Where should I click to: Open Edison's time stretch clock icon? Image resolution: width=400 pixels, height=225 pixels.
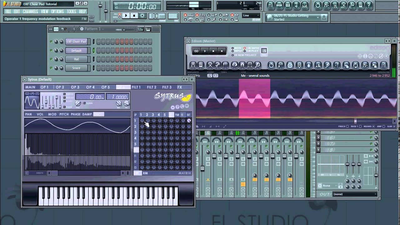(x=290, y=65)
